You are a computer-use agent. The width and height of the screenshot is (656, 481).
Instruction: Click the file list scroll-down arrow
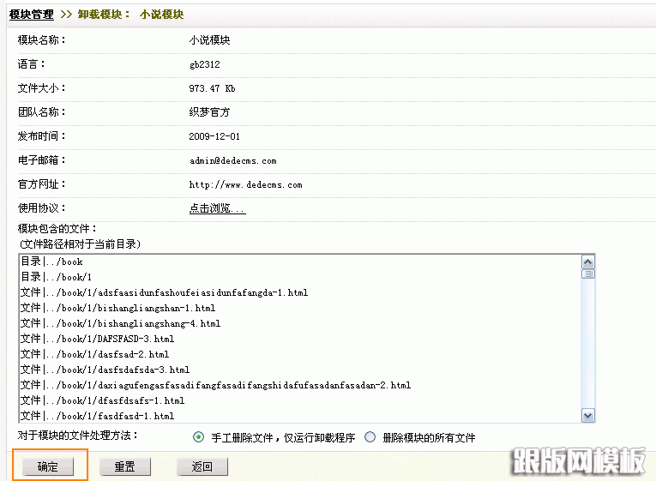(587, 416)
